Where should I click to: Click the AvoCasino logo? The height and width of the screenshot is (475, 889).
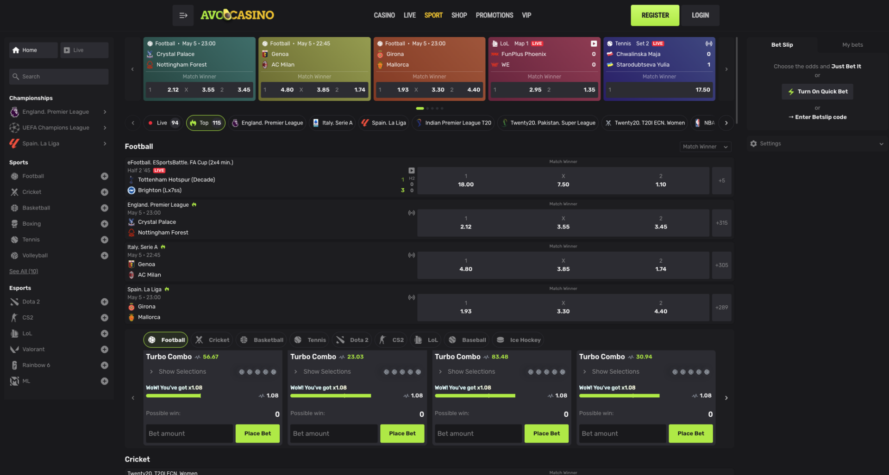coord(237,15)
